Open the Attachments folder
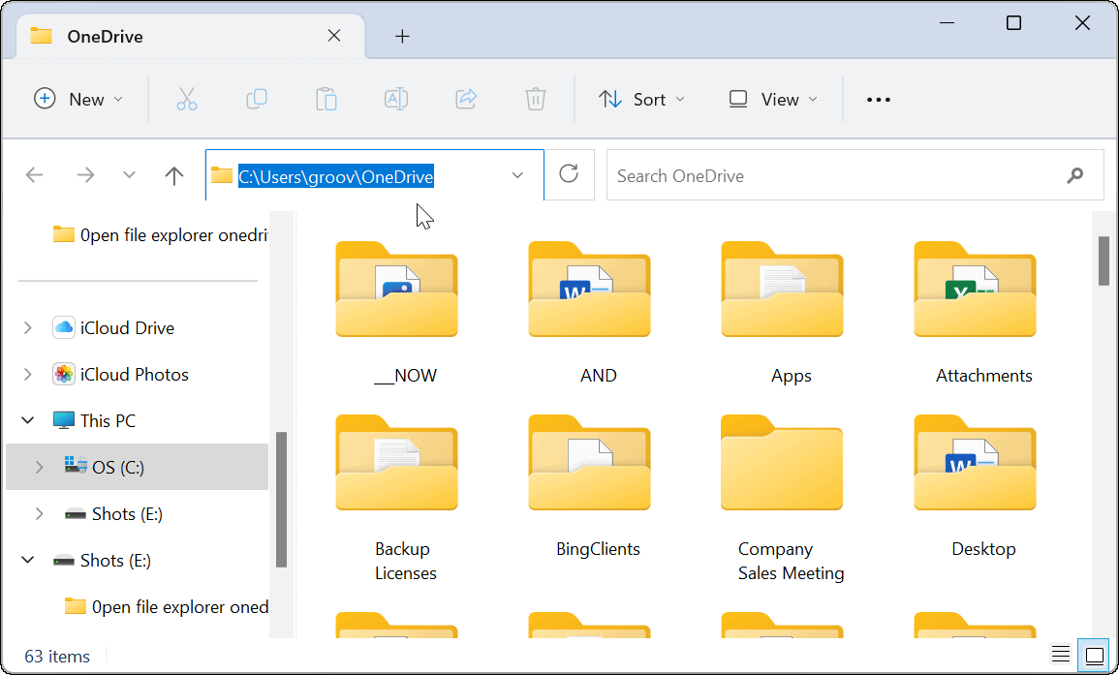Viewport: 1119px width, 675px height. (976, 313)
